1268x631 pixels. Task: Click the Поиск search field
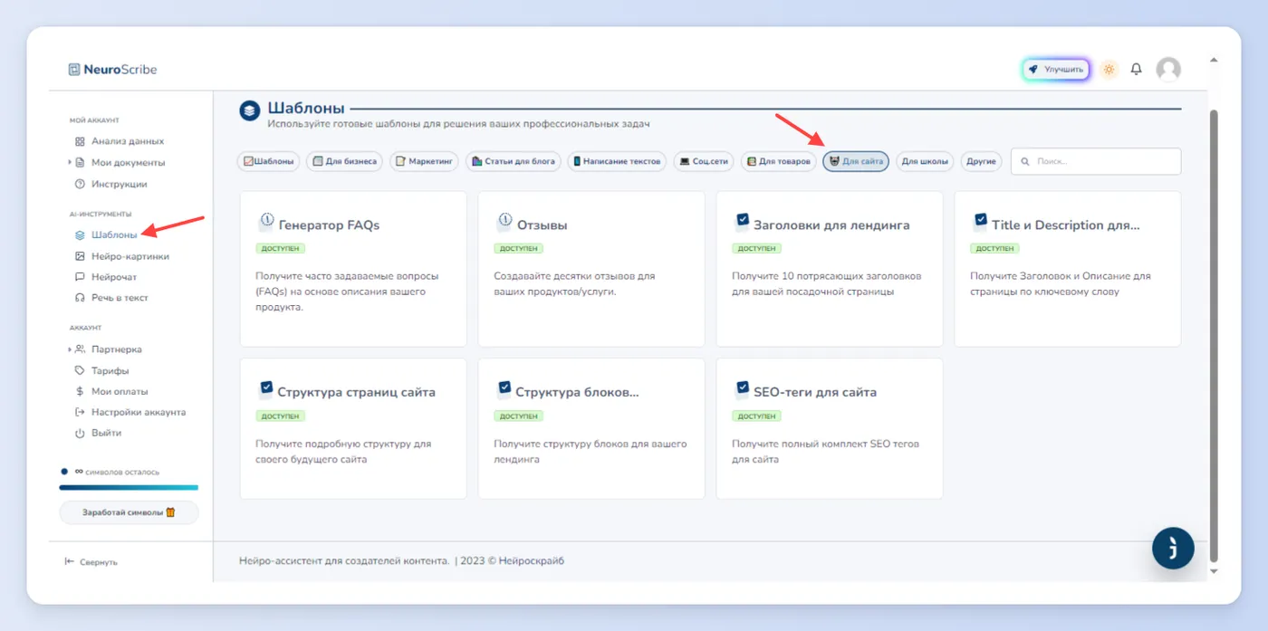point(1096,161)
